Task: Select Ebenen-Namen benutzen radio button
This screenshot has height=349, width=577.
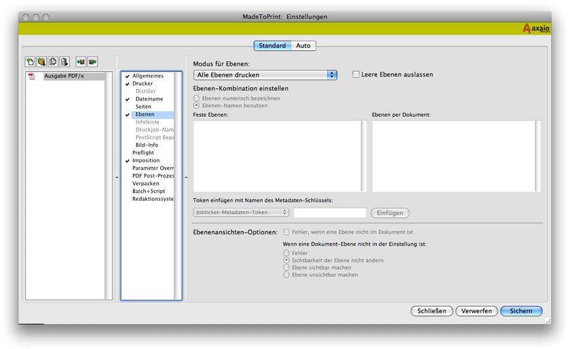Action: point(196,106)
